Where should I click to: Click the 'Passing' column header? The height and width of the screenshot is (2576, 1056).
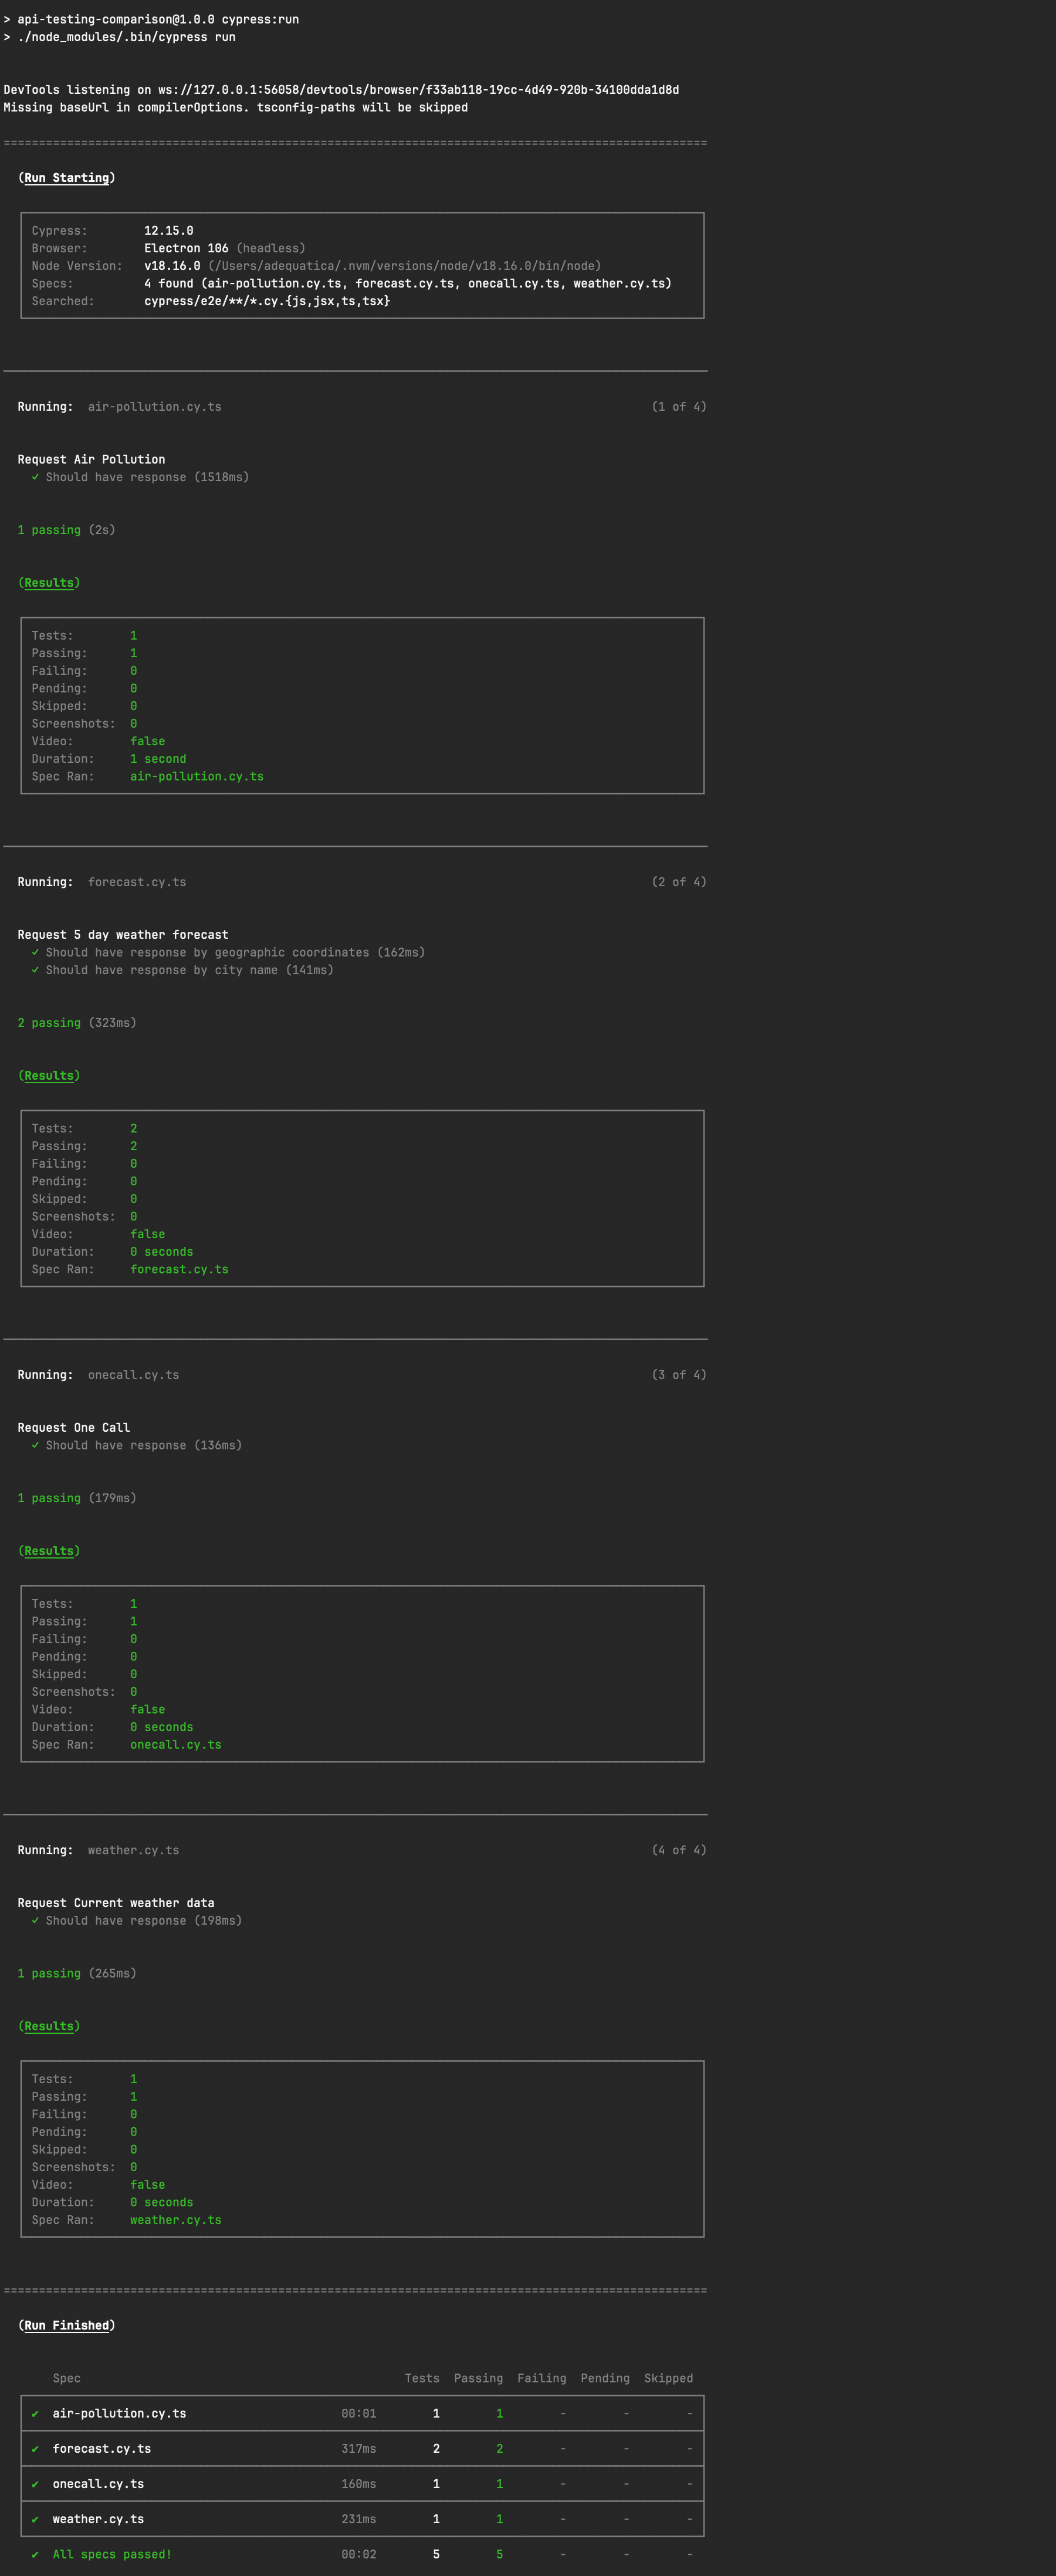click(478, 2378)
